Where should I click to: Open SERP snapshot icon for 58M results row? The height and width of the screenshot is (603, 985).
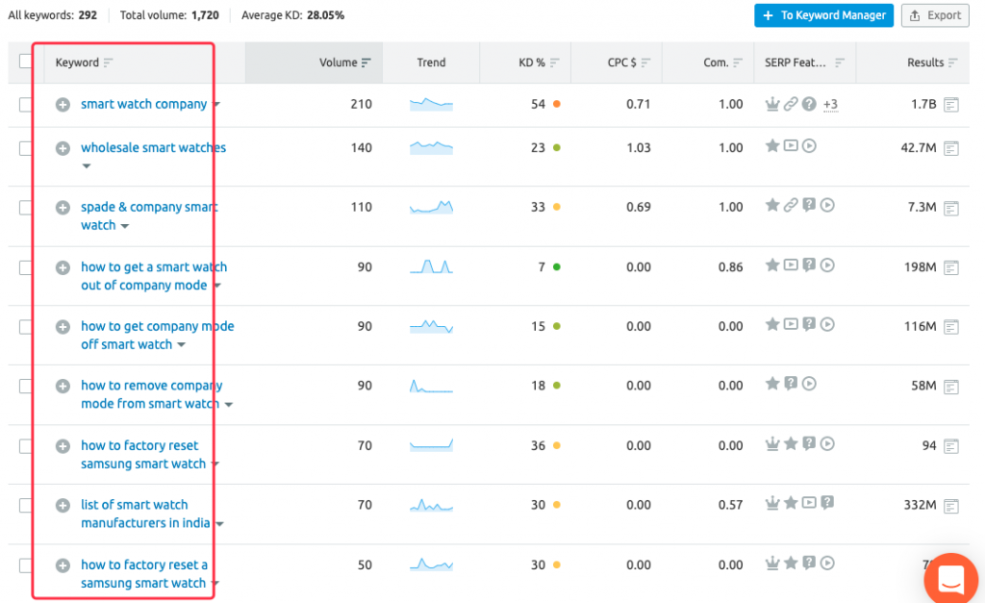pyautogui.click(x=951, y=386)
